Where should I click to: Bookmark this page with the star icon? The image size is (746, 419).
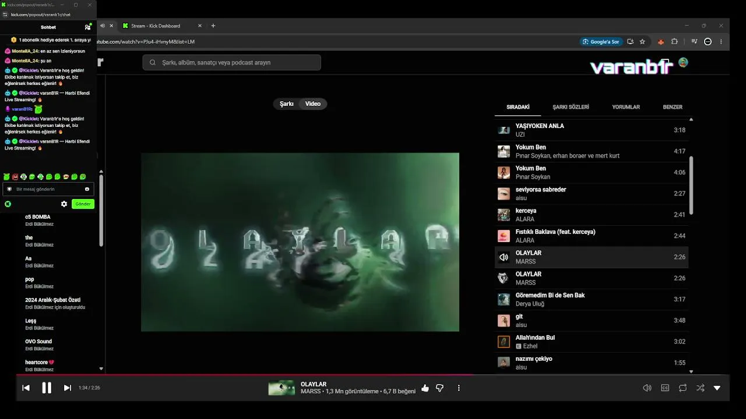pos(642,42)
